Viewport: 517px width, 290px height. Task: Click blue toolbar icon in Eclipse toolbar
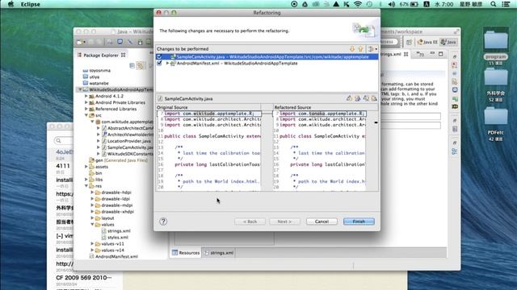coord(120,42)
